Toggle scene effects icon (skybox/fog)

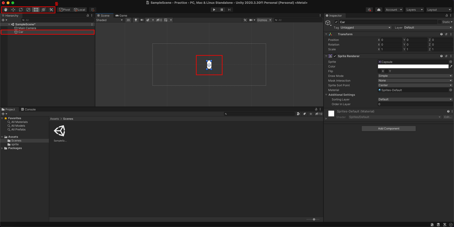pos(149,20)
